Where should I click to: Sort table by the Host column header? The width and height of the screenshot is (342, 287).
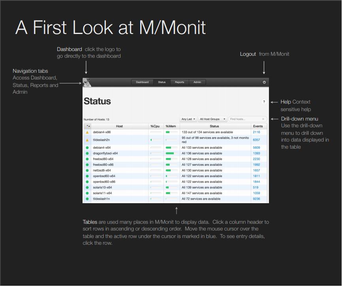tap(119, 126)
